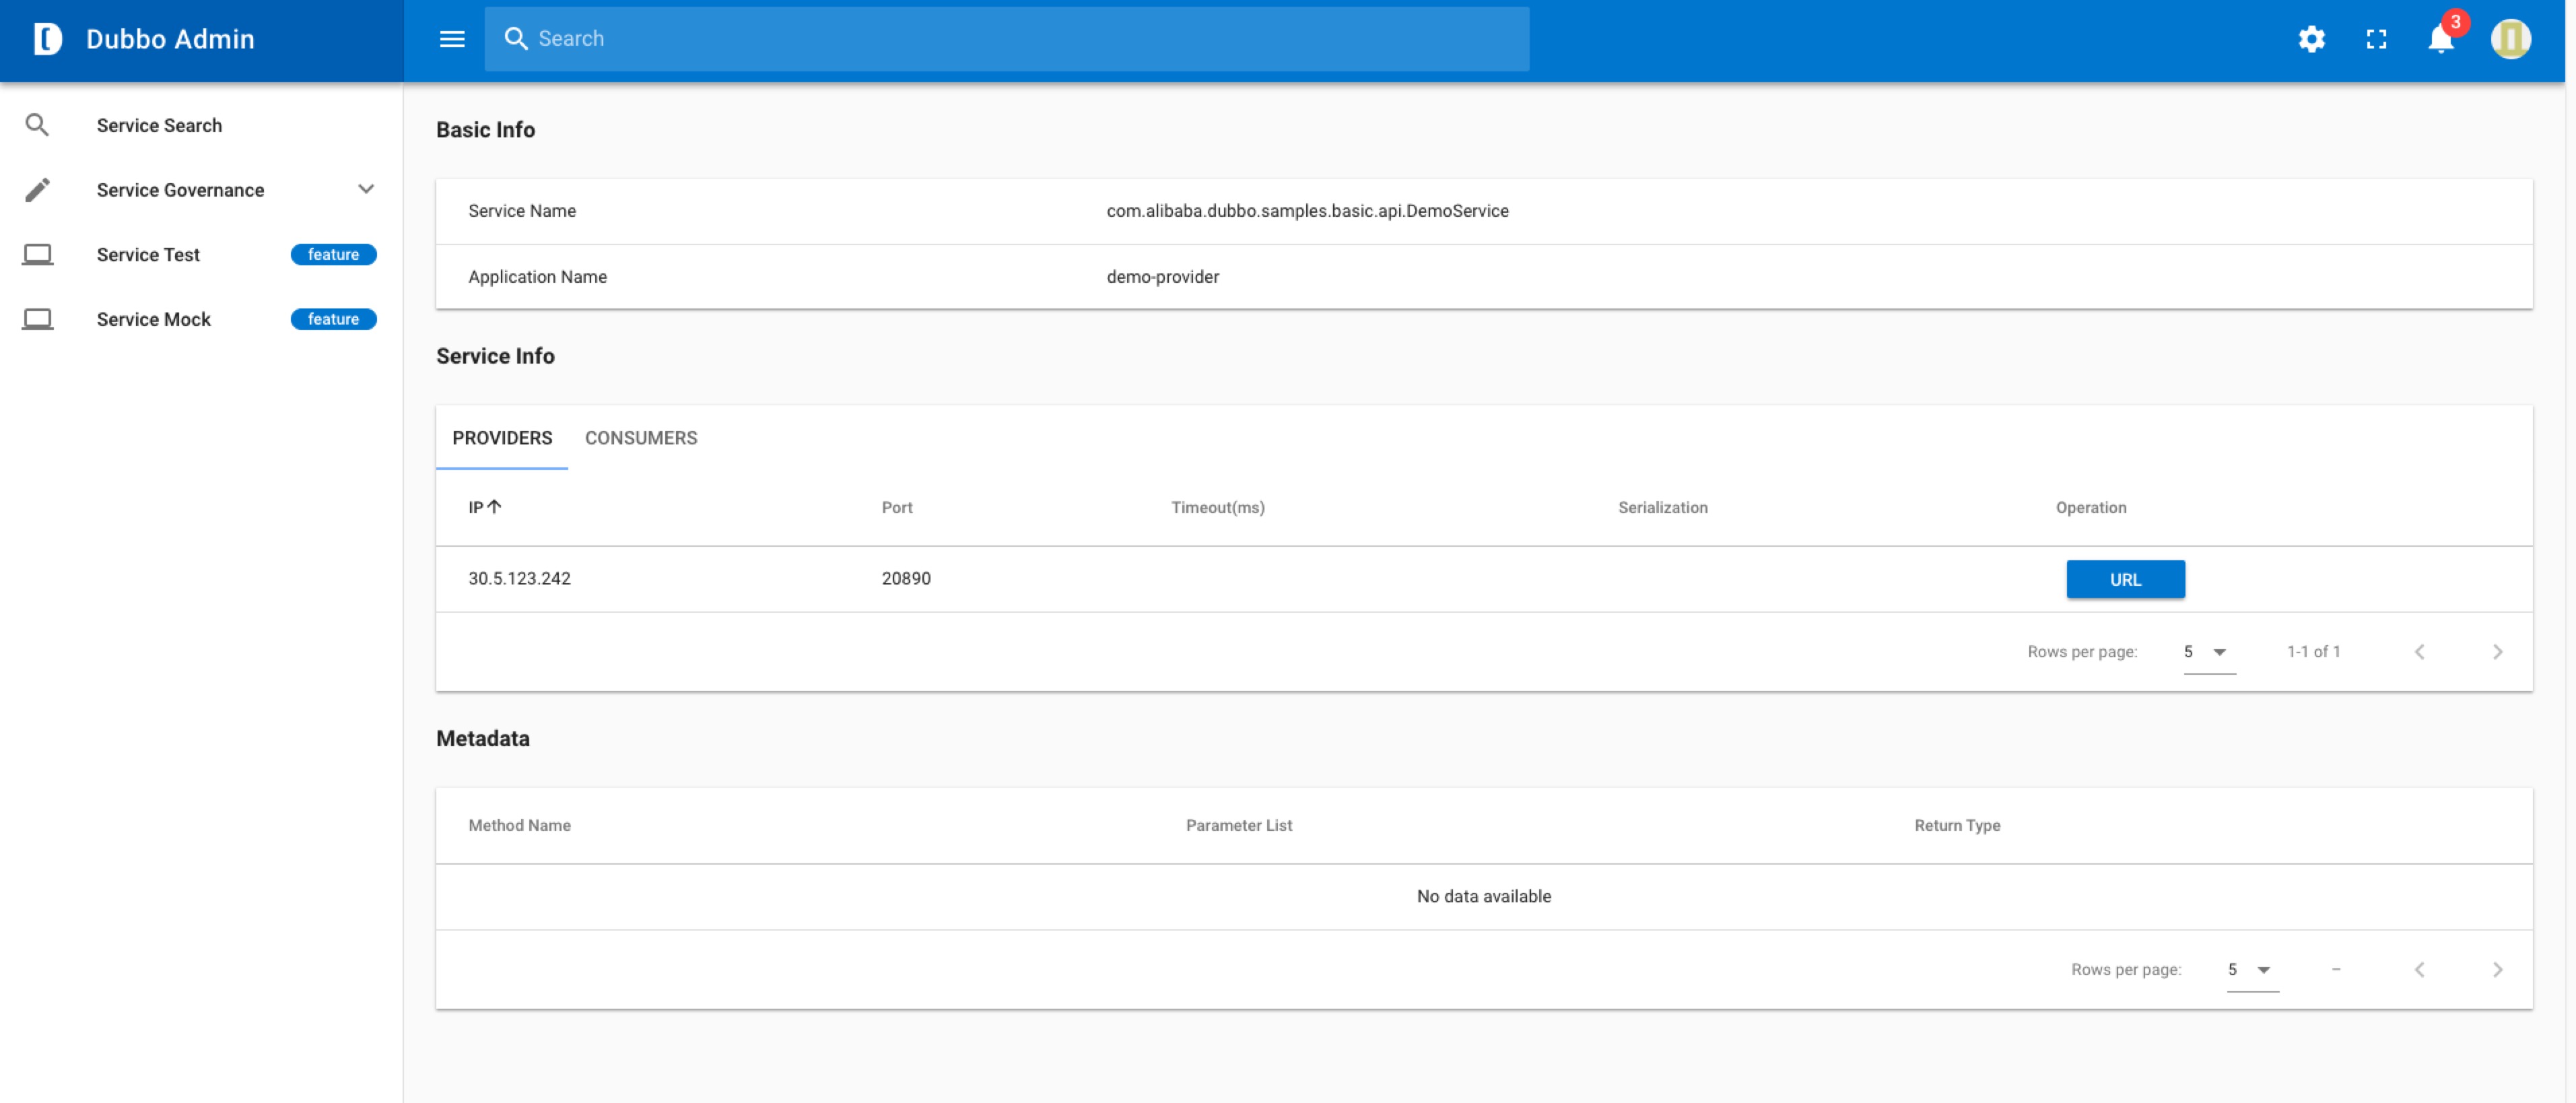This screenshot has height=1103, width=2576.
Task: Enter fullscreen mode via the expand icon
Action: (x=2376, y=39)
